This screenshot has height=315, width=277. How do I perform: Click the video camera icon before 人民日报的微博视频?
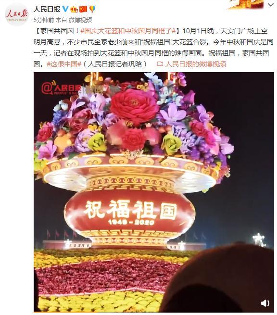160,64
